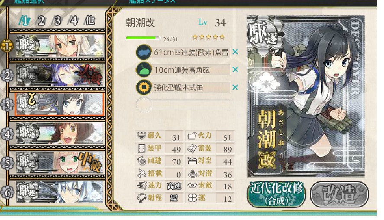Select the flagship in slot 1
Image resolution: width=384 pixels, height=220 pixels.
(x=60, y=45)
